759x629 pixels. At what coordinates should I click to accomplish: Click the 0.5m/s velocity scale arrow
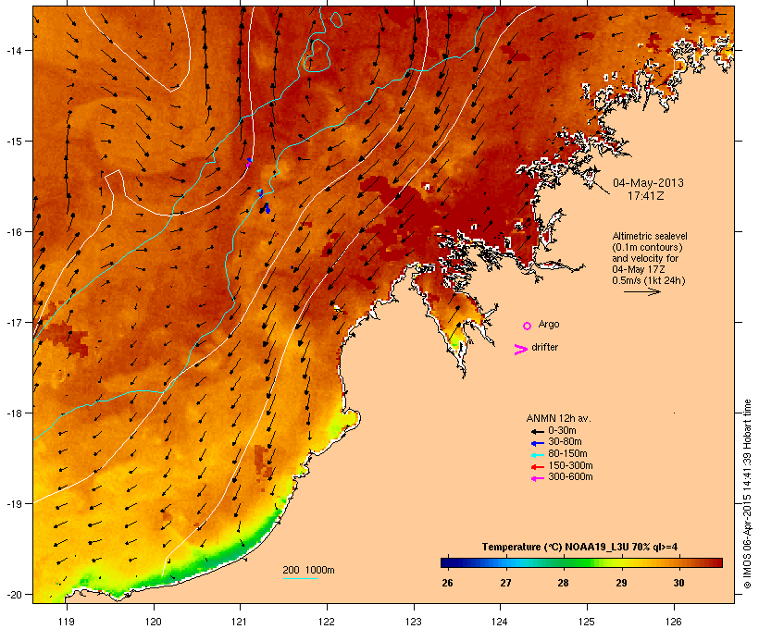pyautogui.click(x=641, y=291)
